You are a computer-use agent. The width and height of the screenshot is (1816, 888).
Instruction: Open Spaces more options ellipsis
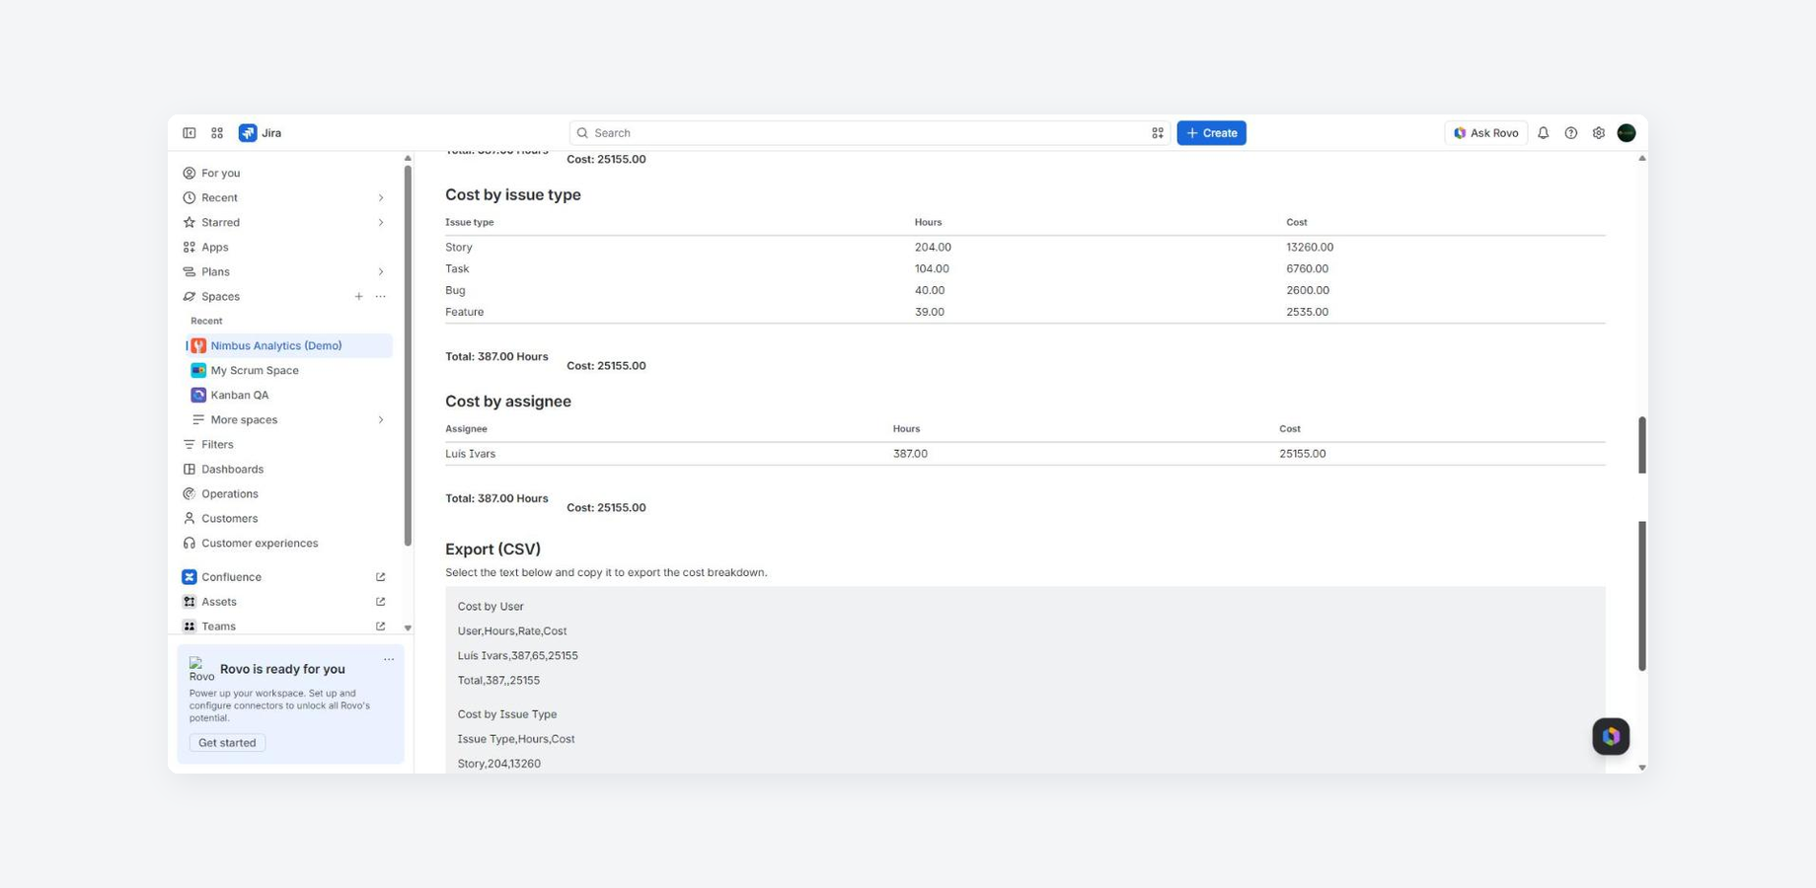tap(380, 296)
